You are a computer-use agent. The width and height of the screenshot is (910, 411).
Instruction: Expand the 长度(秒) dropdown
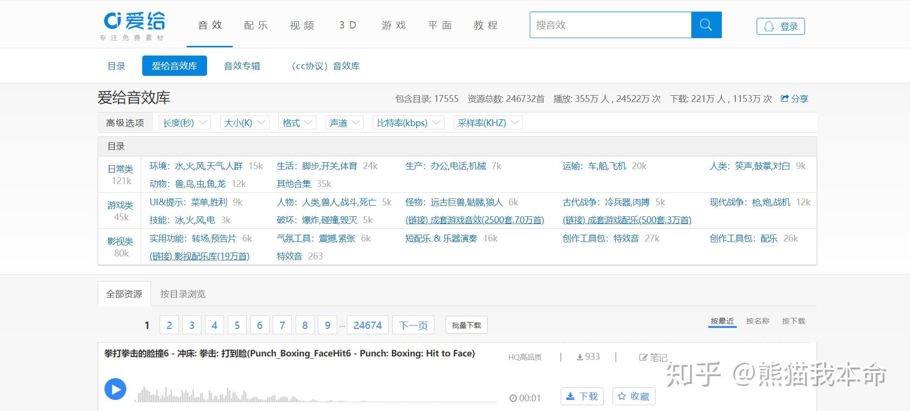point(185,123)
